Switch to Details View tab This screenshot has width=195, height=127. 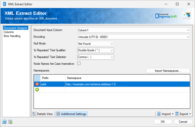coord(43,114)
